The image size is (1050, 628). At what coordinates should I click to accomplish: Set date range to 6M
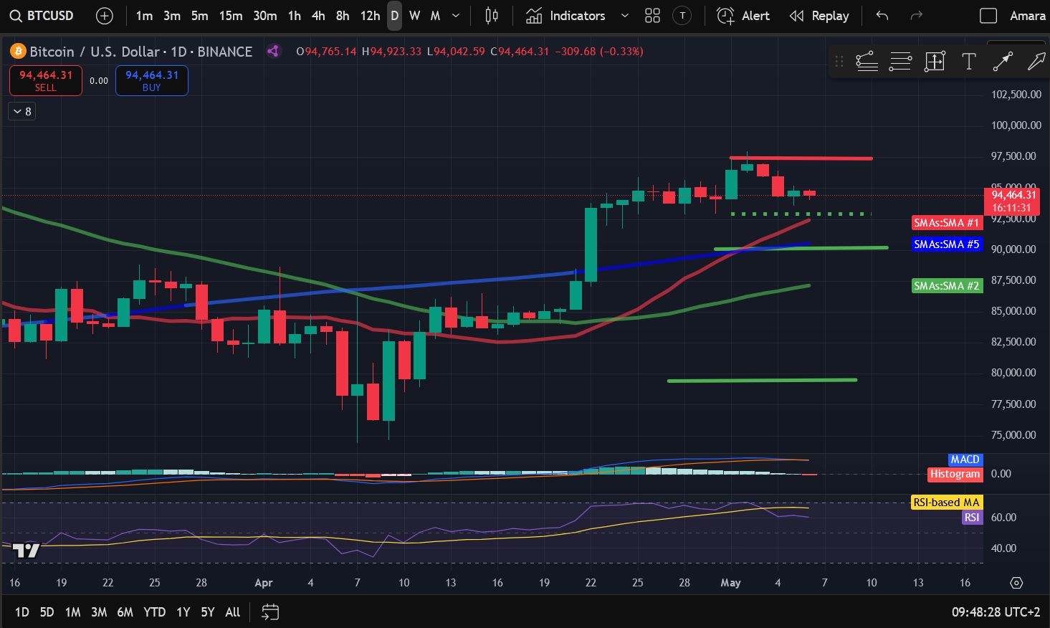125,612
